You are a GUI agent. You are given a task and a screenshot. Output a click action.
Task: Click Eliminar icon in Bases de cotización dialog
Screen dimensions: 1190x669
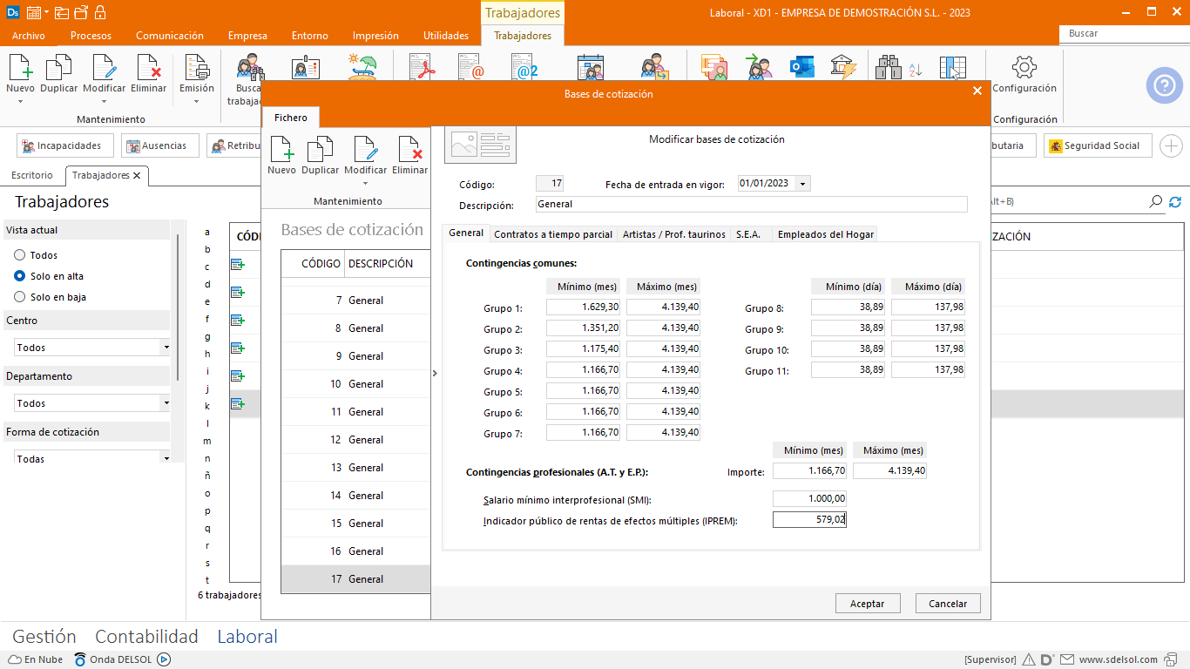click(409, 150)
